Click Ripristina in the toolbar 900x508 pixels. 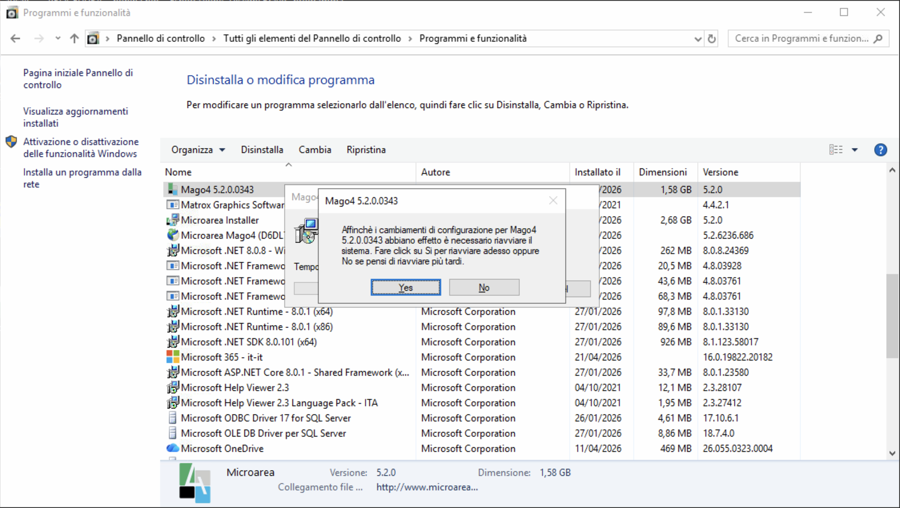366,150
